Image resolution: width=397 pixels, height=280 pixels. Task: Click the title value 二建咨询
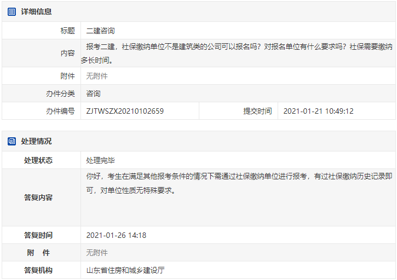pos(101,31)
